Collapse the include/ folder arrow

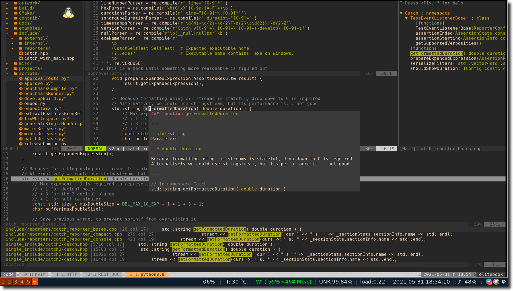click(x=7, y=33)
